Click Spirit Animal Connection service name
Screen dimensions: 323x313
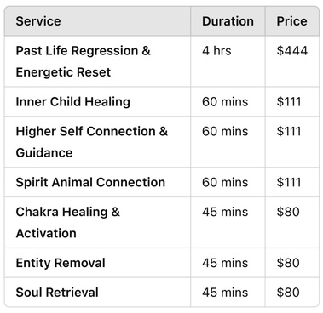90,182
